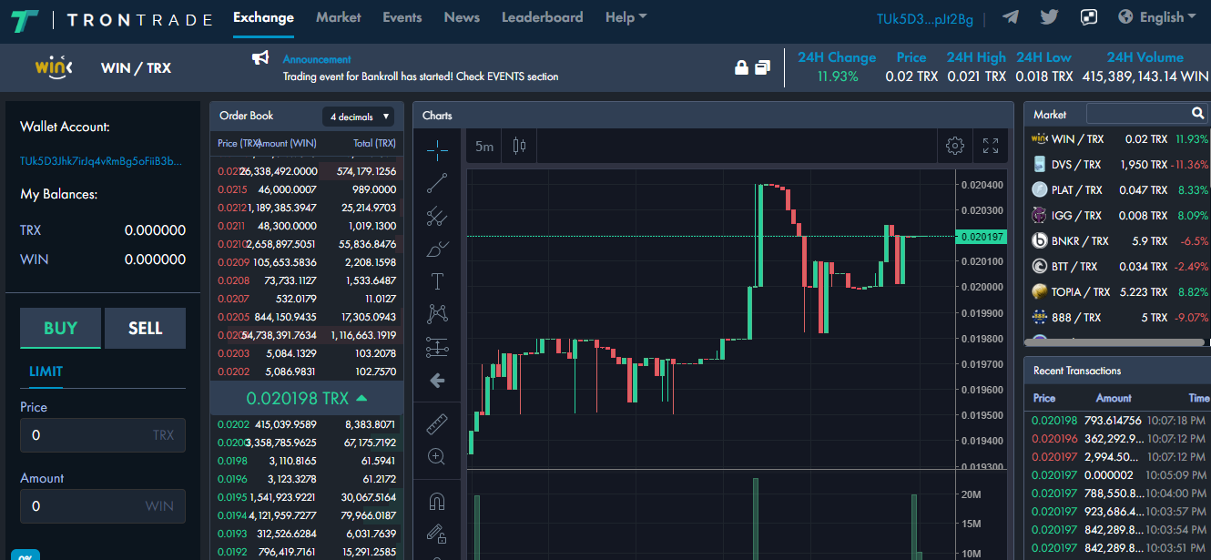1211x560 pixels.
Task: Select the IGG / TRX market row
Action: click(1119, 216)
